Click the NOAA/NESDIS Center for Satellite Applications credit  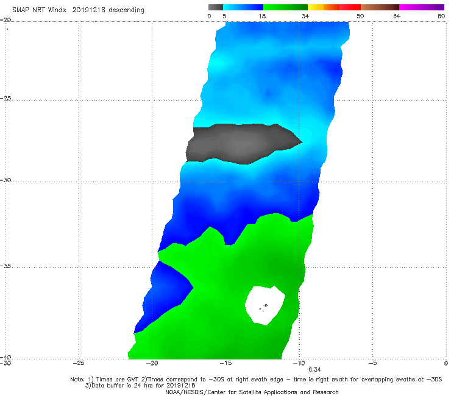(x=252, y=392)
